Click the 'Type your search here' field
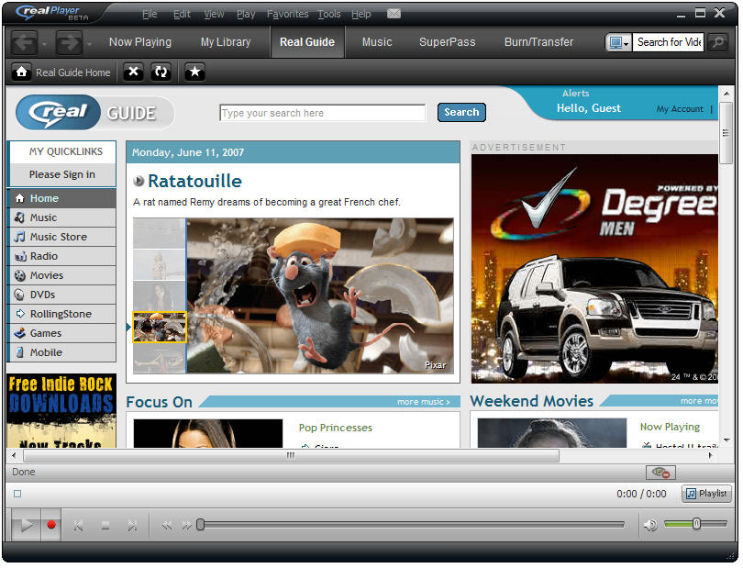The height and width of the screenshot is (568, 743). point(323,113)
